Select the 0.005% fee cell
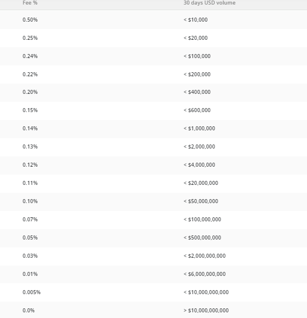Image resolution: width=307 pixels, height=318 pixels. pos(31,292)
